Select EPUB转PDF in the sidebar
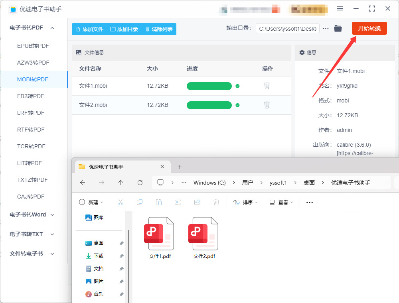 click(33, 46)
